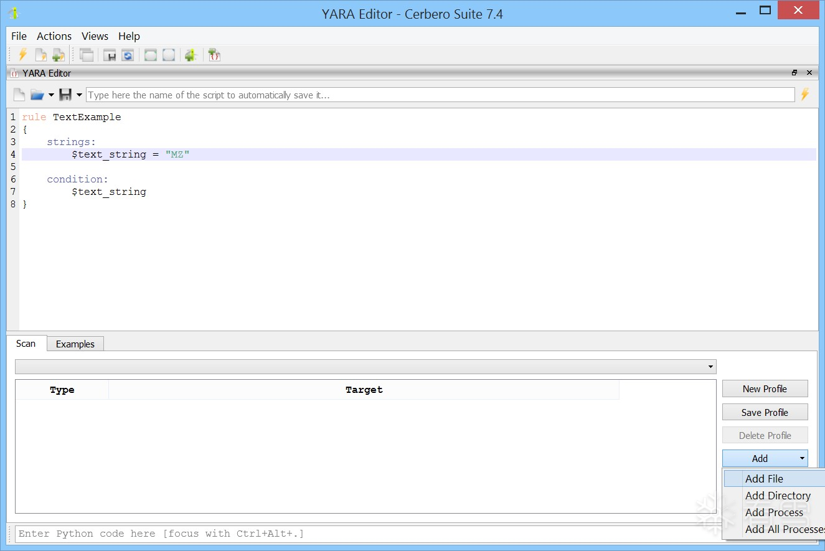
Task: Click the "rule TextExample" line in the editor
Action: 72,117
